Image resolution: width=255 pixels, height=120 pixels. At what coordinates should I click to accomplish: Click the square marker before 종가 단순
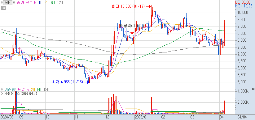tap(14, 2)
